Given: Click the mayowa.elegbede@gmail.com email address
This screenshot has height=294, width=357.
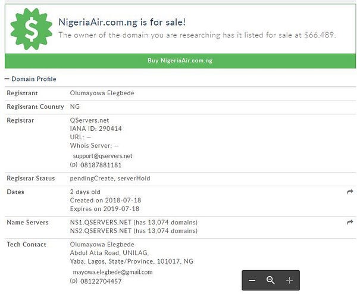Looking at the screenshot, I should click(x=112, y=272).
